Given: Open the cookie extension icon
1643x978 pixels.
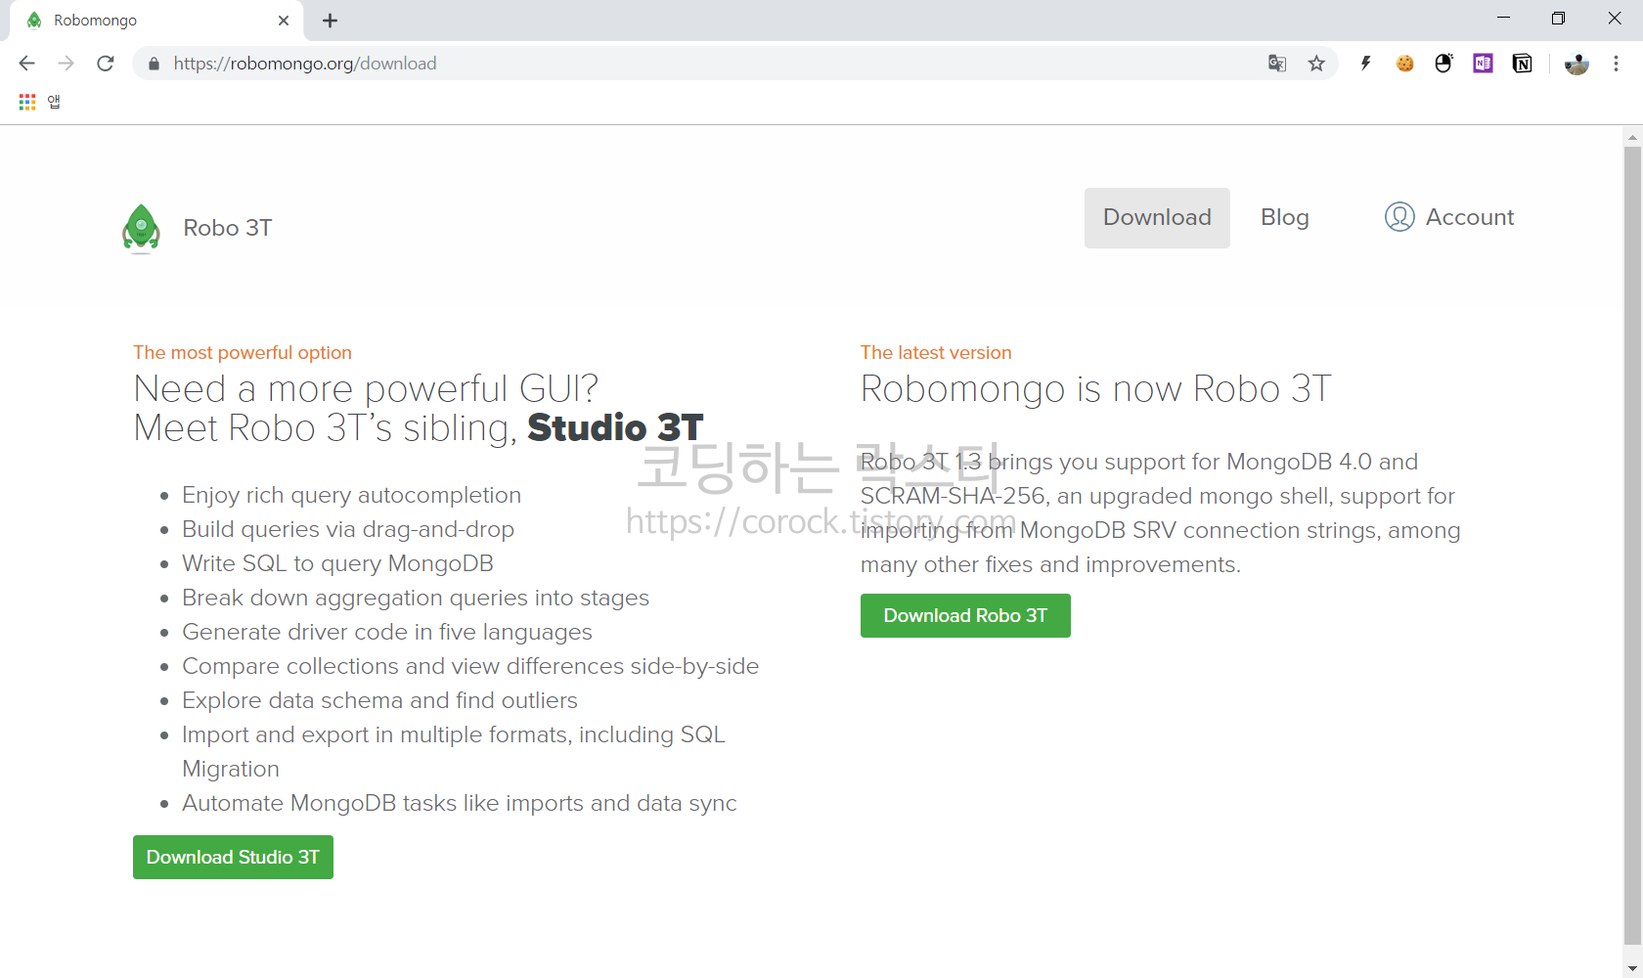Looking at the screenshot, I should pyautogui.click(x=1405, y=64).
